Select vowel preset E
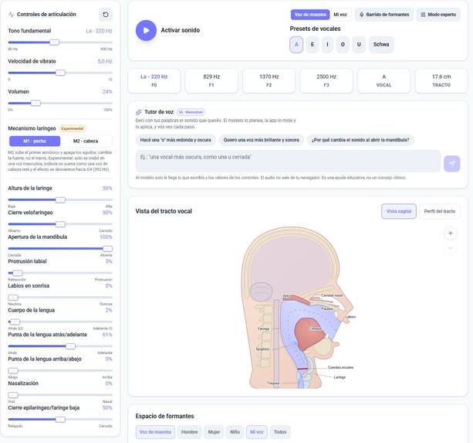The image size is (473, 443). click(x=313, y=44)
